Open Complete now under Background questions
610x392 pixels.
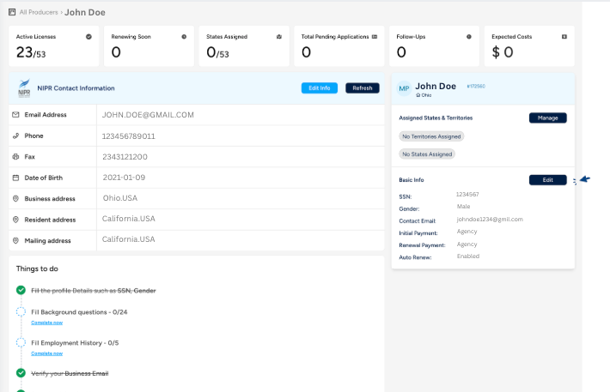(46, 323)
